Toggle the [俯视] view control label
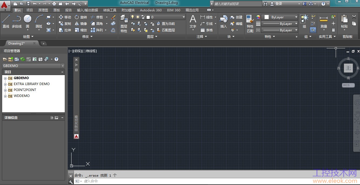The image size is (360, 185). pyautogui.click(x=77, y=51)
